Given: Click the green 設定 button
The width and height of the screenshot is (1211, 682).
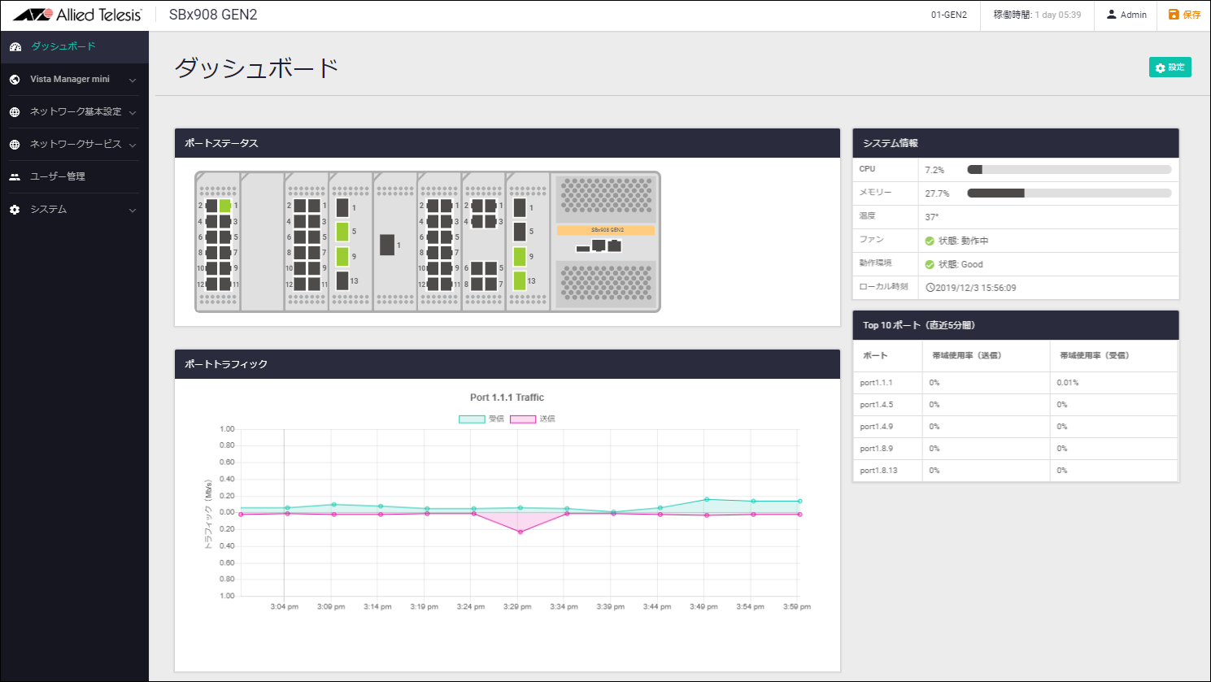Looking at the screenshot, I should [1170, 67].
